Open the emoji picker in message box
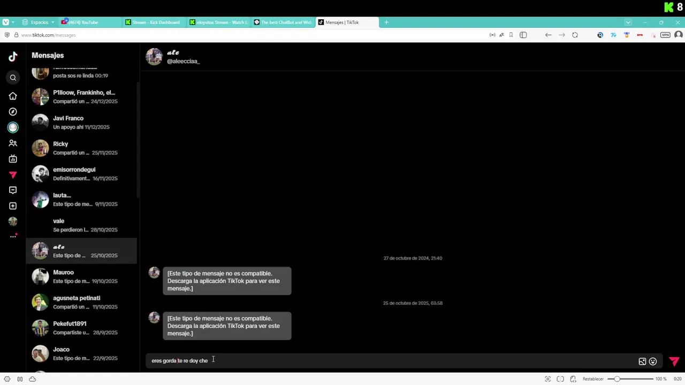685x385 pixels. tap(653, 361)
